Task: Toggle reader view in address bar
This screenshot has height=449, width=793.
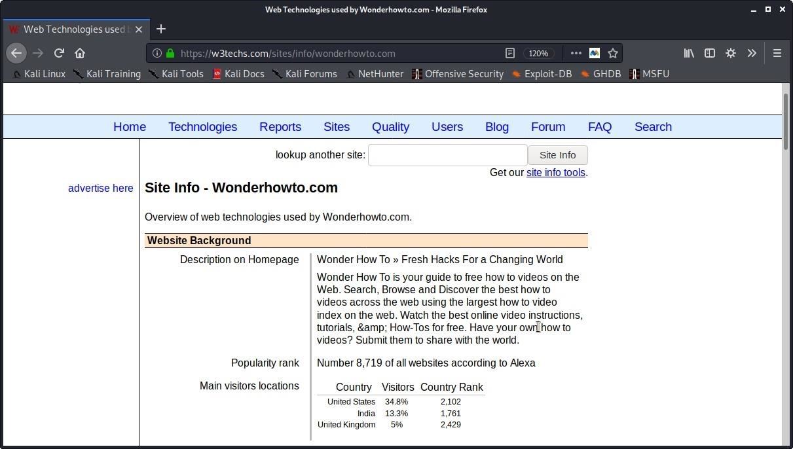Action: point(509,53)
